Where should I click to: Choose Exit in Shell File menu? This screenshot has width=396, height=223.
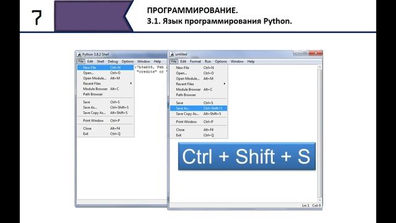tap(105, 134)
